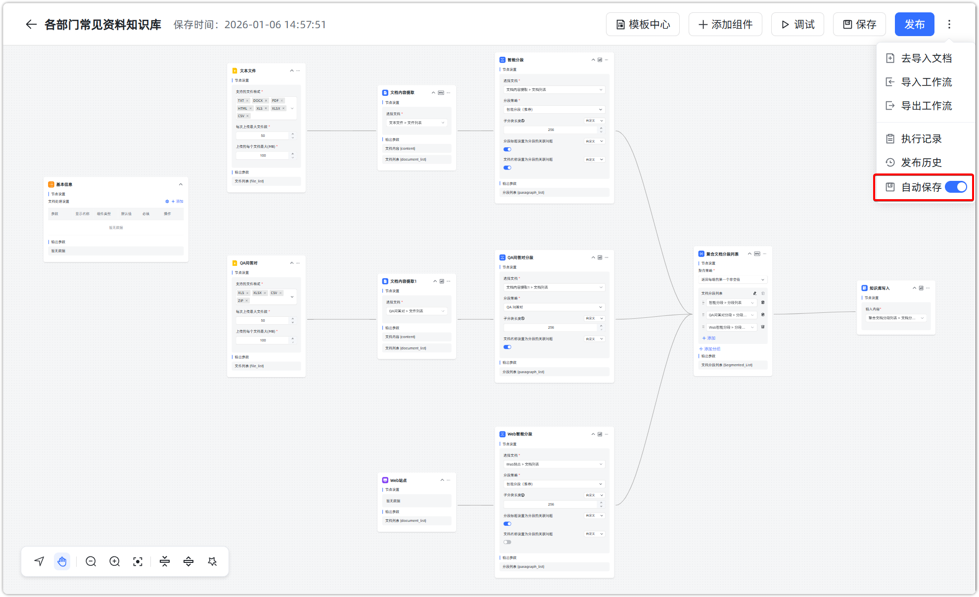The width and height of the screenshot is (979, 597).
Task: Zoom in the workflow canvas
Action: click(115, 561)
